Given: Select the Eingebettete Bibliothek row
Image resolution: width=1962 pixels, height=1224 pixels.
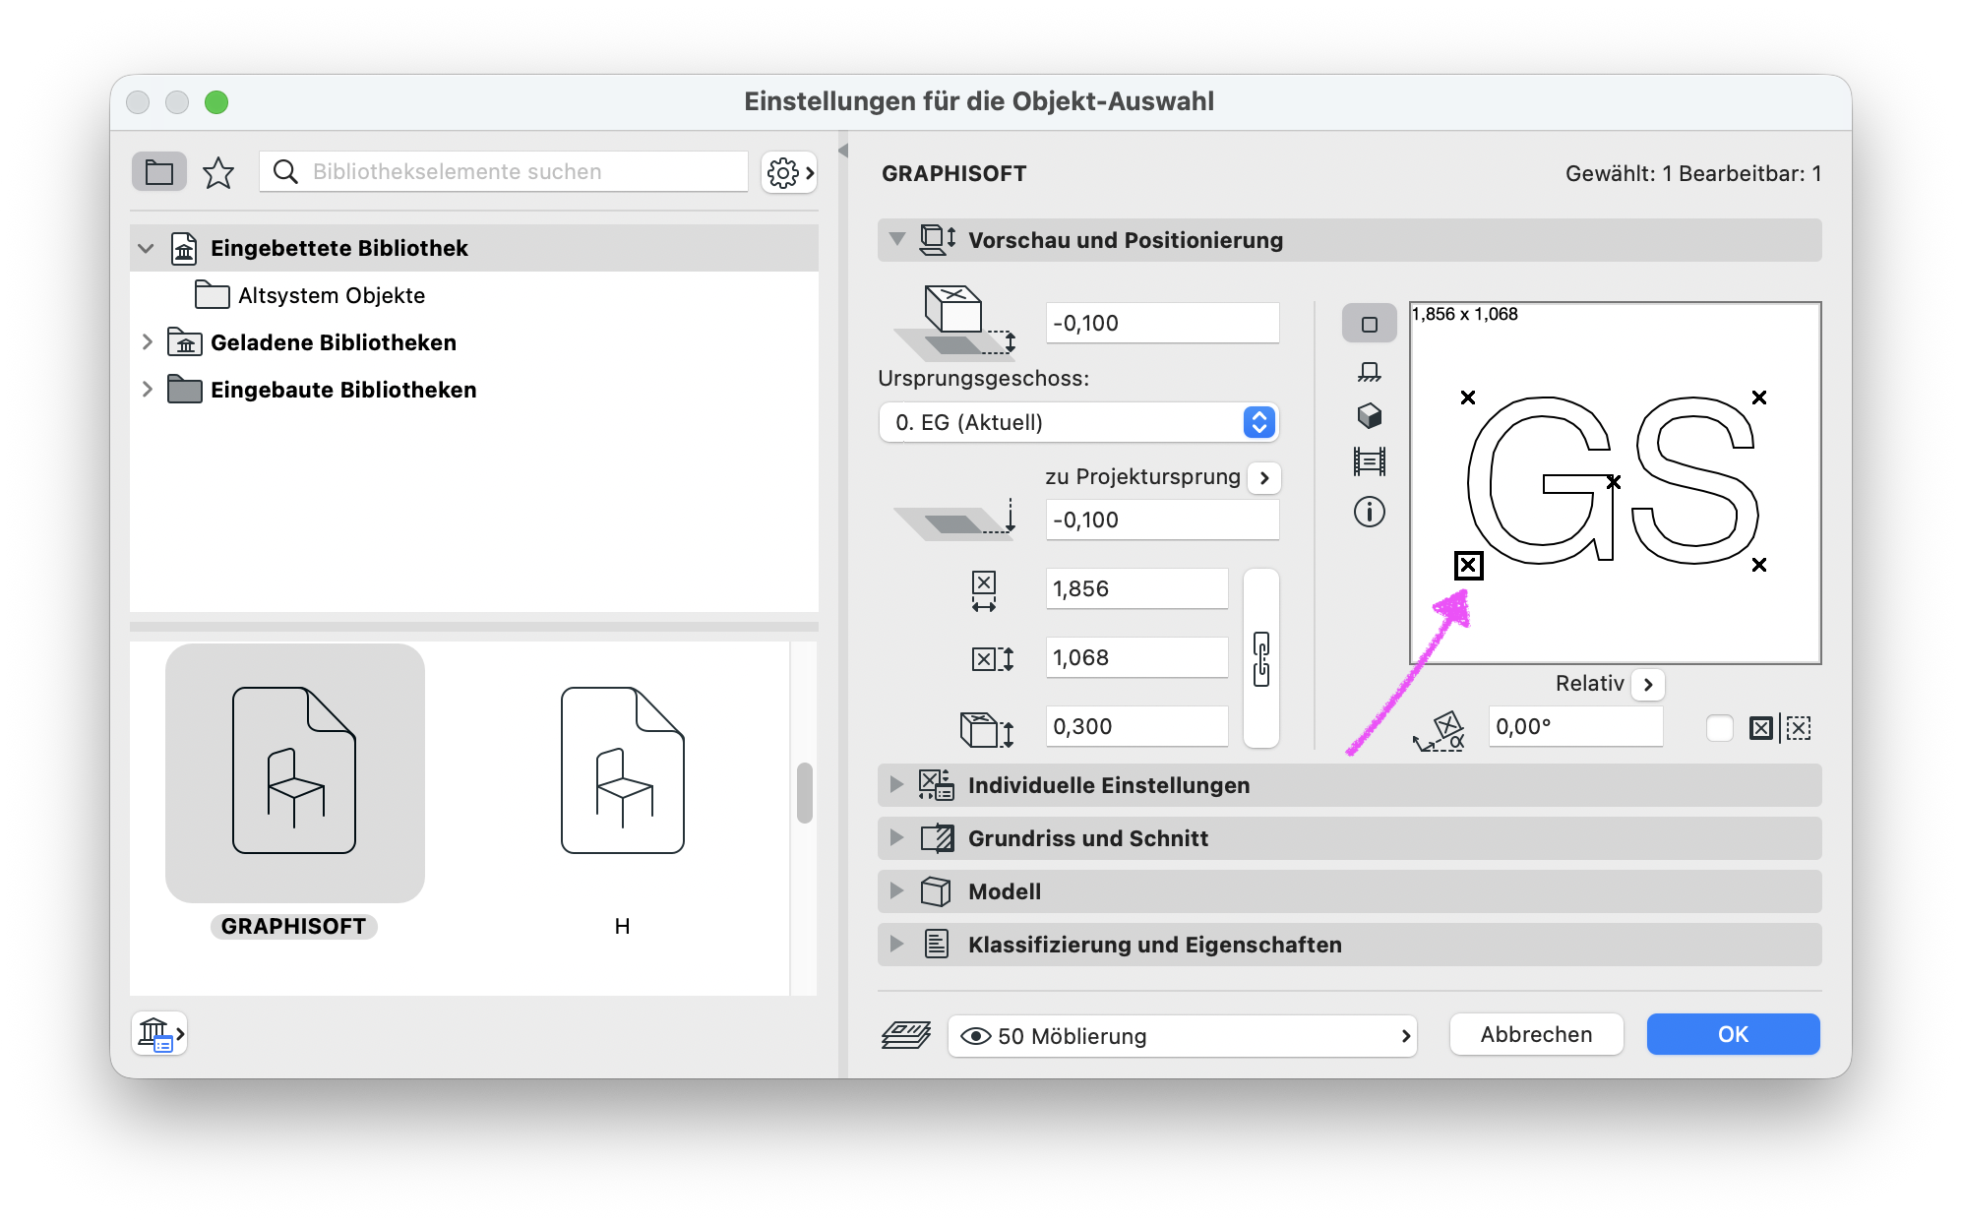Looking at the screenshot, I should pos(474,248).
